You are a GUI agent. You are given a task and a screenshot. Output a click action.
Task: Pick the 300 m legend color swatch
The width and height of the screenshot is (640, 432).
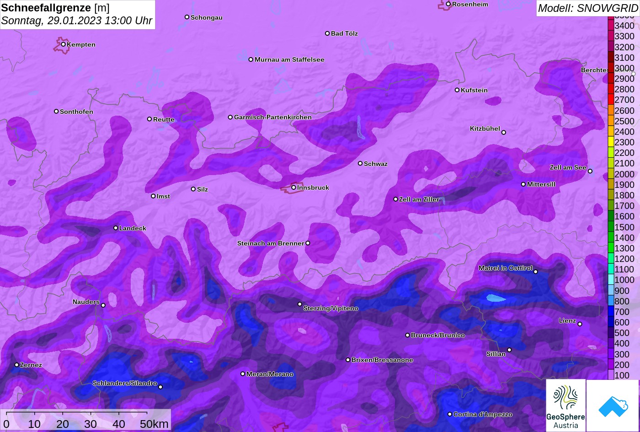pos(610,354)
